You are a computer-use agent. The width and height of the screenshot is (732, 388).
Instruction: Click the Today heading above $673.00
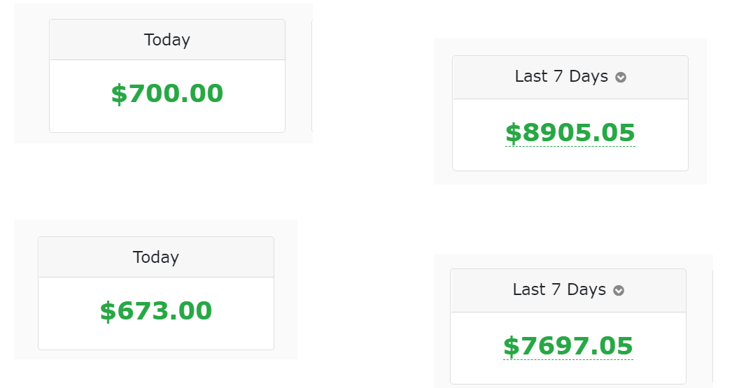pos(156,257)
